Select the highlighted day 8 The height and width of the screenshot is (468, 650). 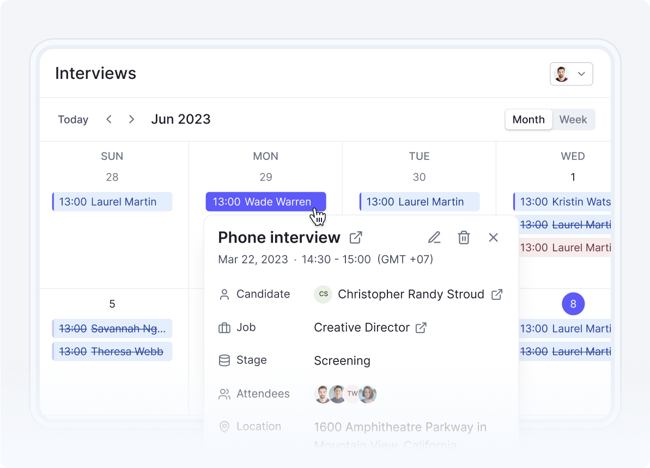coord(573,304)
